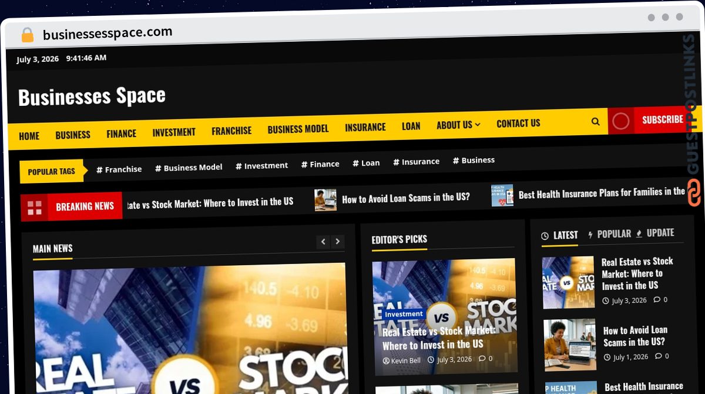
Task: Open sidebar post How to Avoid Loan Scams
Action: [636, 336]
